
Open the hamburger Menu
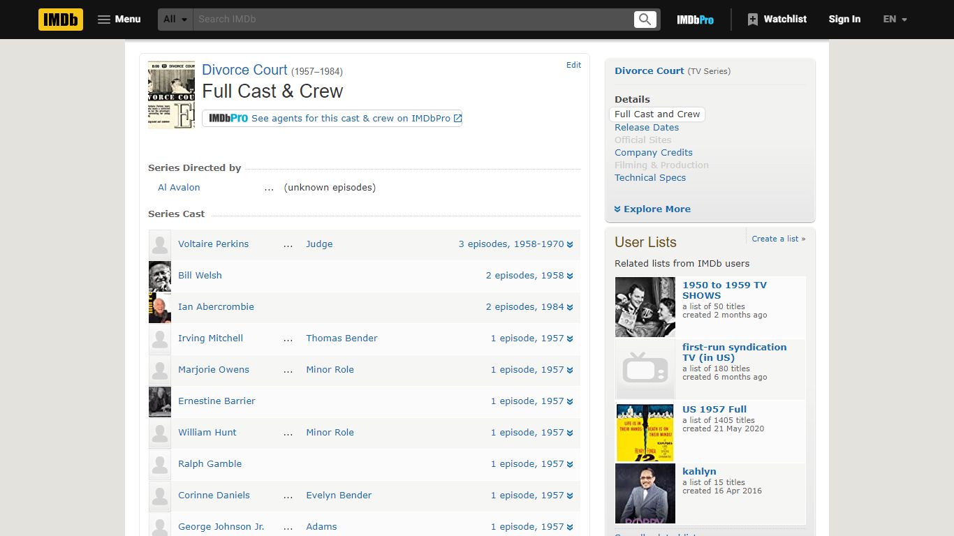[x=119, y=20]
